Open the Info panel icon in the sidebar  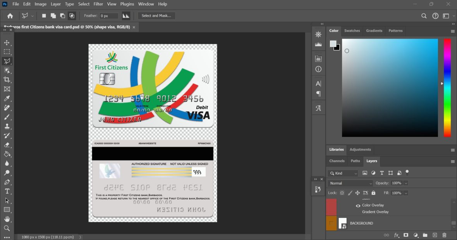coord(318,69)
